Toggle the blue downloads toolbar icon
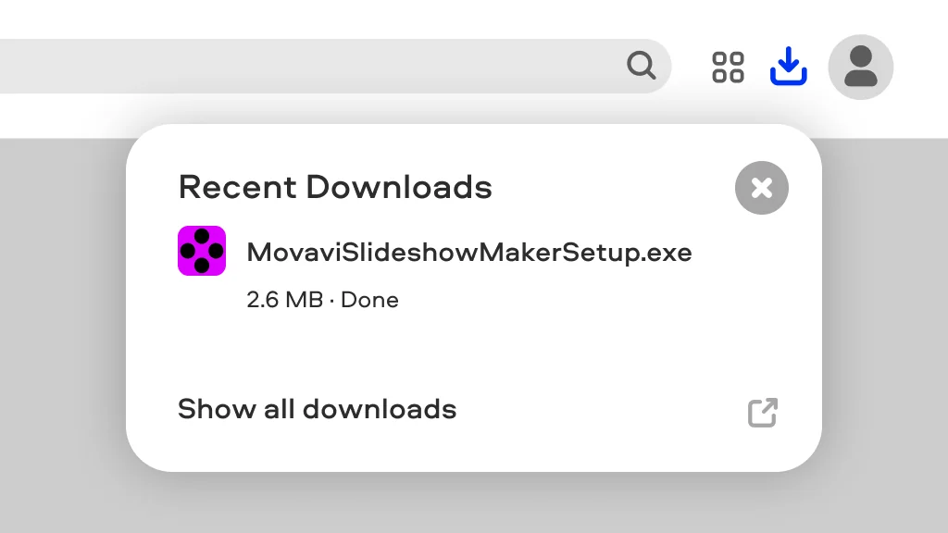Image resolution: width=948 pixels, height=533 pixels. pos(789,66)
